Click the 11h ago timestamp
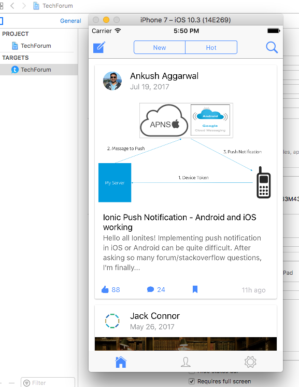 coord(253,290)
